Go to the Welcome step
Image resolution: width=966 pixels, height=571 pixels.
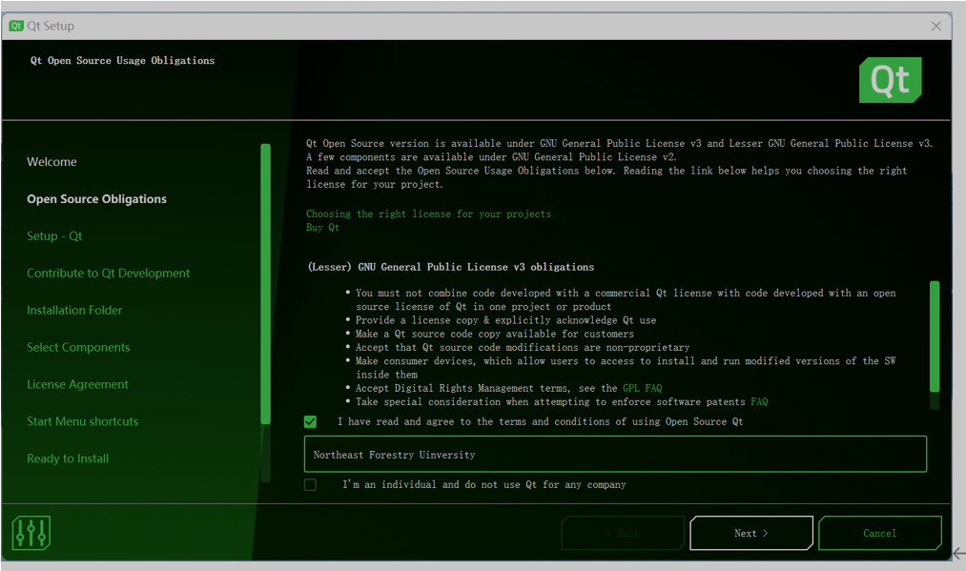coord(51,162)
